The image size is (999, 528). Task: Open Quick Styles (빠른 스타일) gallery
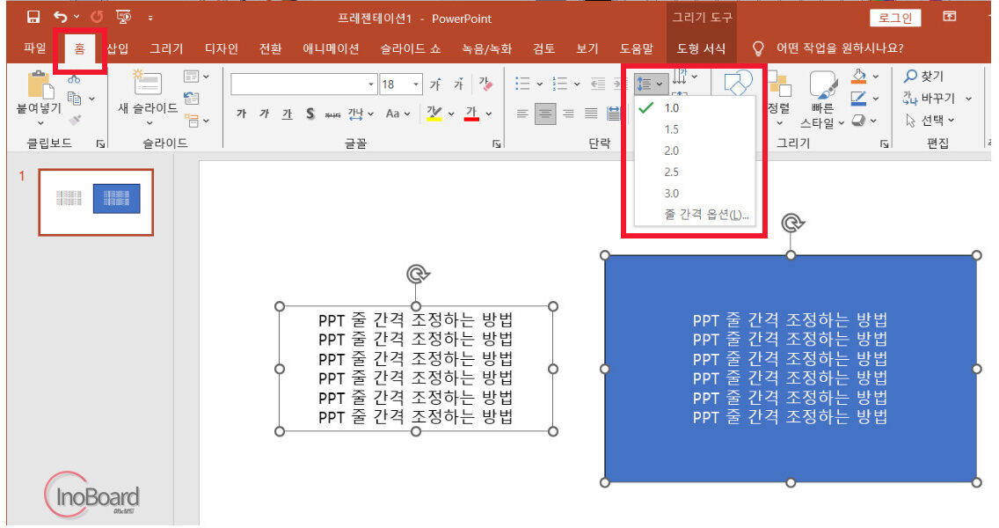click(x=822, y=99)
